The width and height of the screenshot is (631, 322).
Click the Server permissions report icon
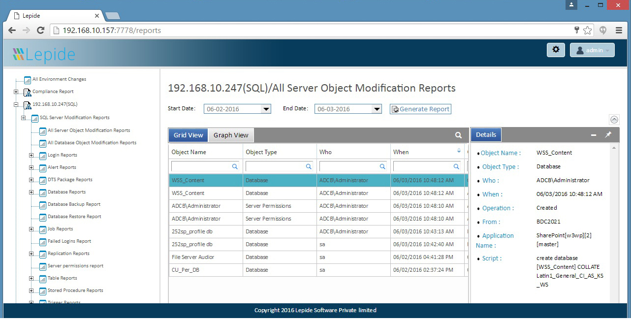pyautogui.click(x=43, y=266)
